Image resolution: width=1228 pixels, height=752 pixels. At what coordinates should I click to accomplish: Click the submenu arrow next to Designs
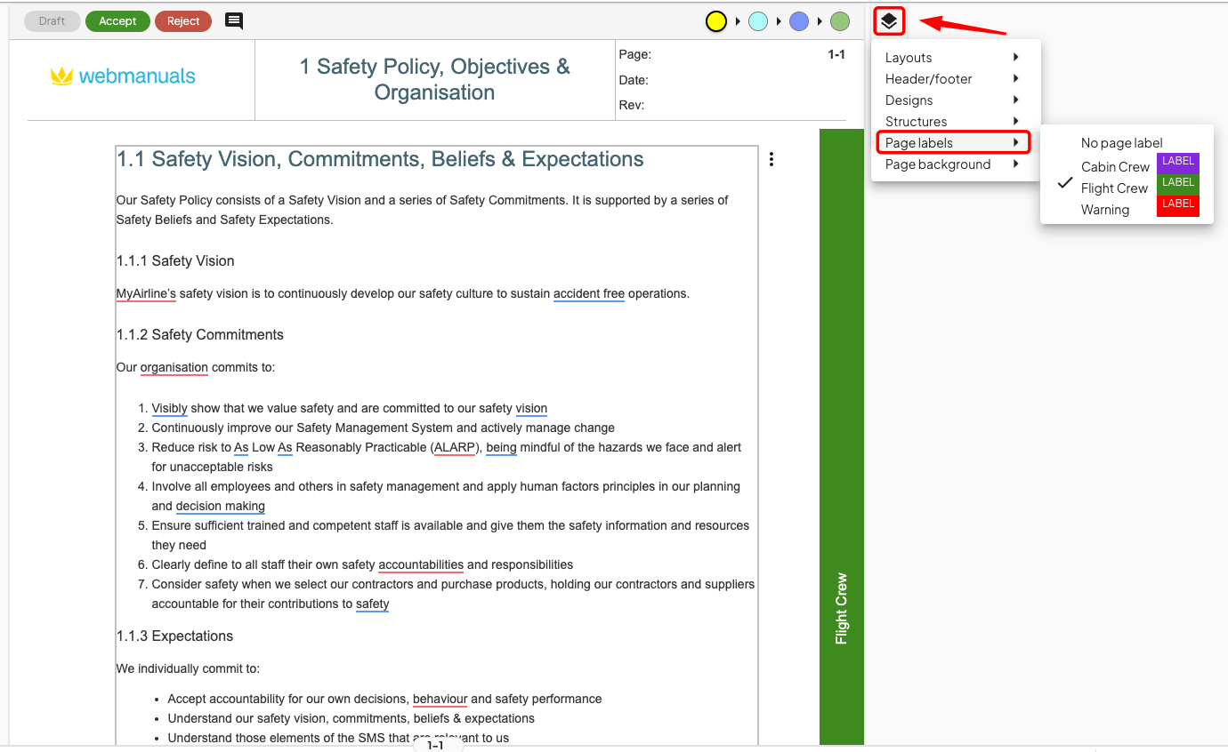(1015, 100)
